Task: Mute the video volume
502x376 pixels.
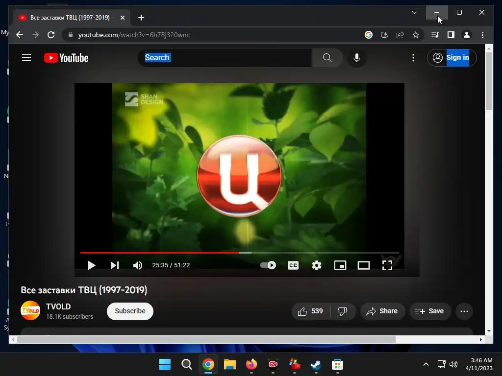Action: [x=138, y=265]
